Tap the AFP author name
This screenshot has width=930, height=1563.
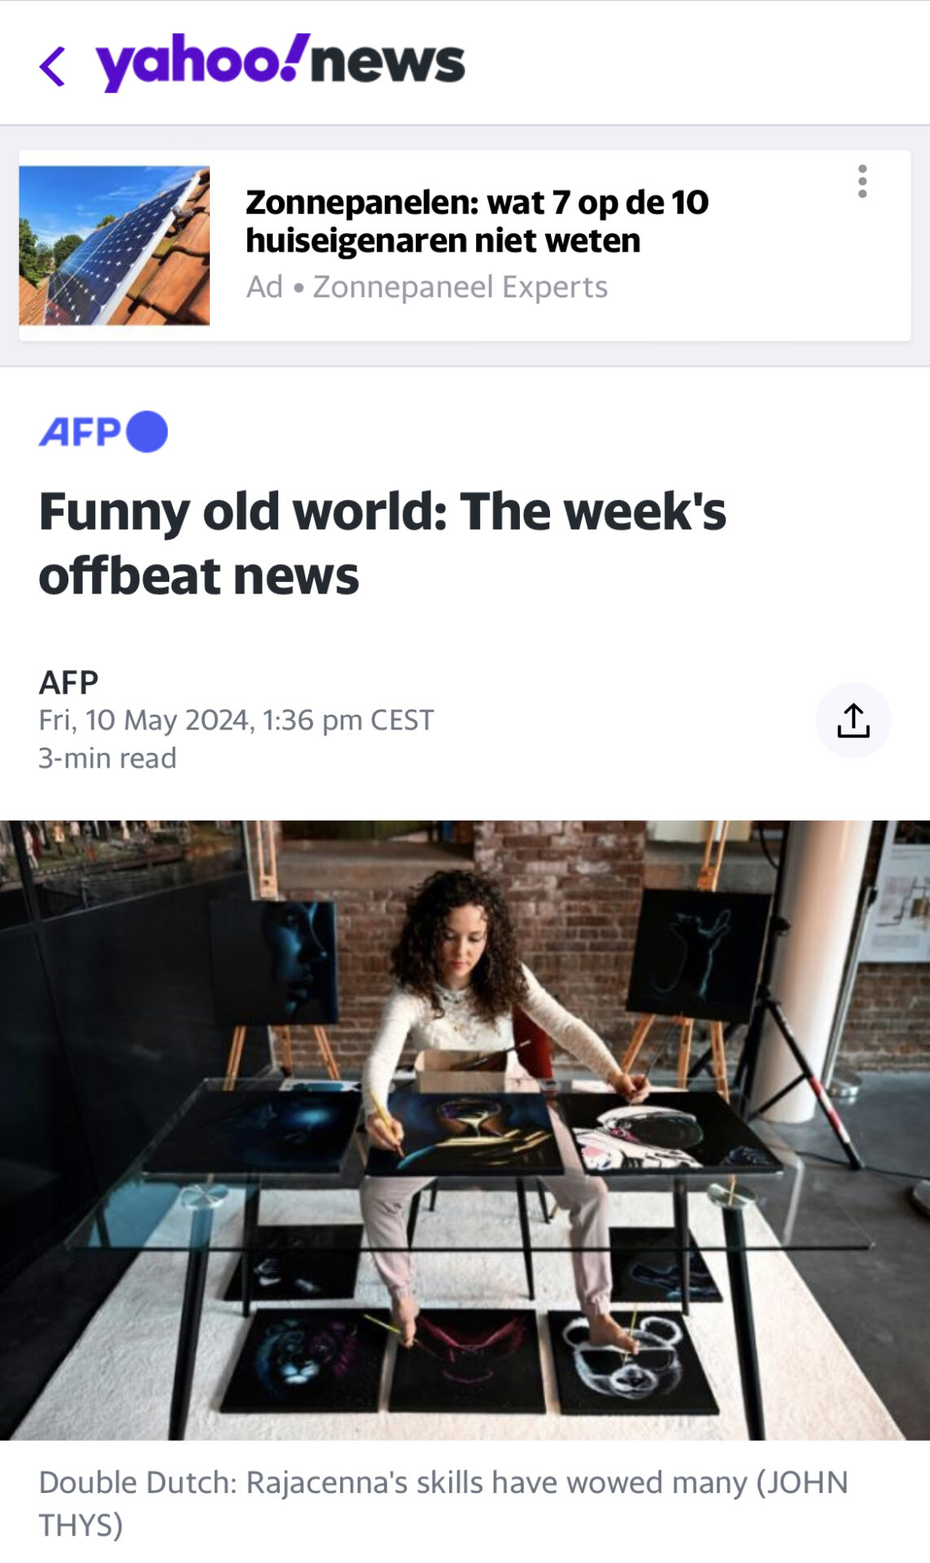[68, 682]
